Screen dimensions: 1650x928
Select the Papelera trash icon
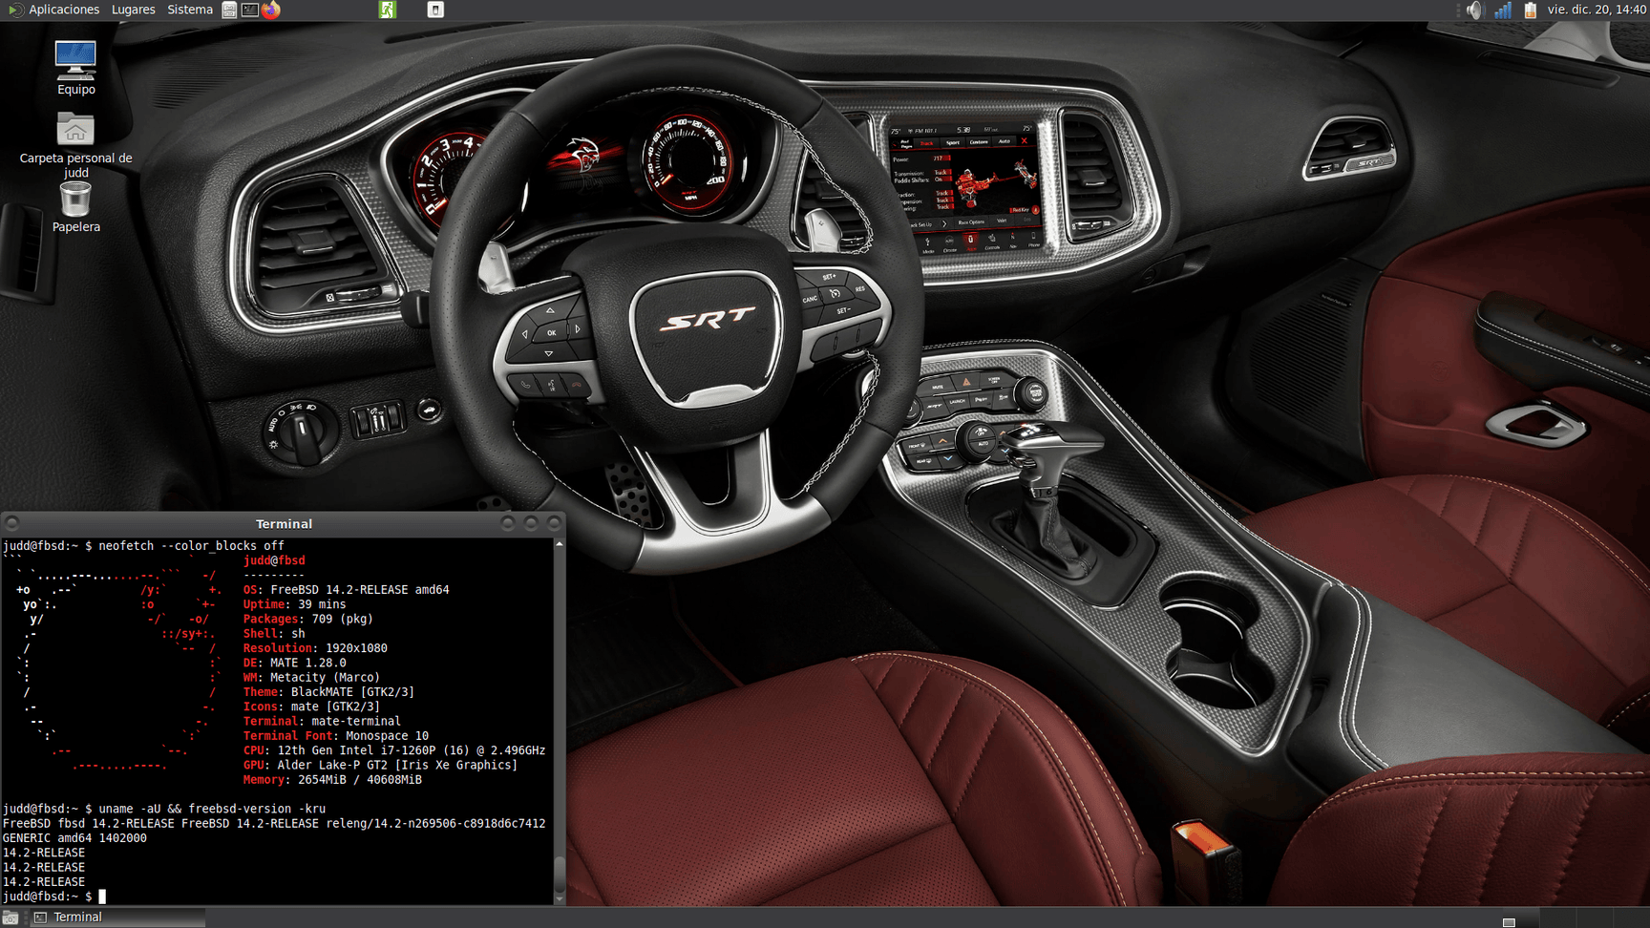(75, 207)
